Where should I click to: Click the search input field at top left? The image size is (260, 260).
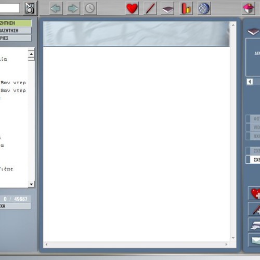10,8
